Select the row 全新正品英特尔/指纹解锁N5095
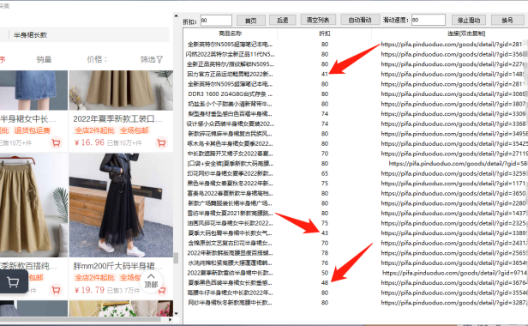The image size is (528, 326). (x=230, y=64)
